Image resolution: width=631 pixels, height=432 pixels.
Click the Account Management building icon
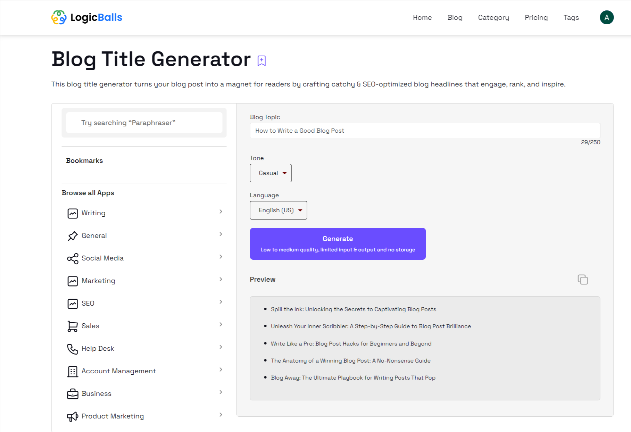(73, 371)
